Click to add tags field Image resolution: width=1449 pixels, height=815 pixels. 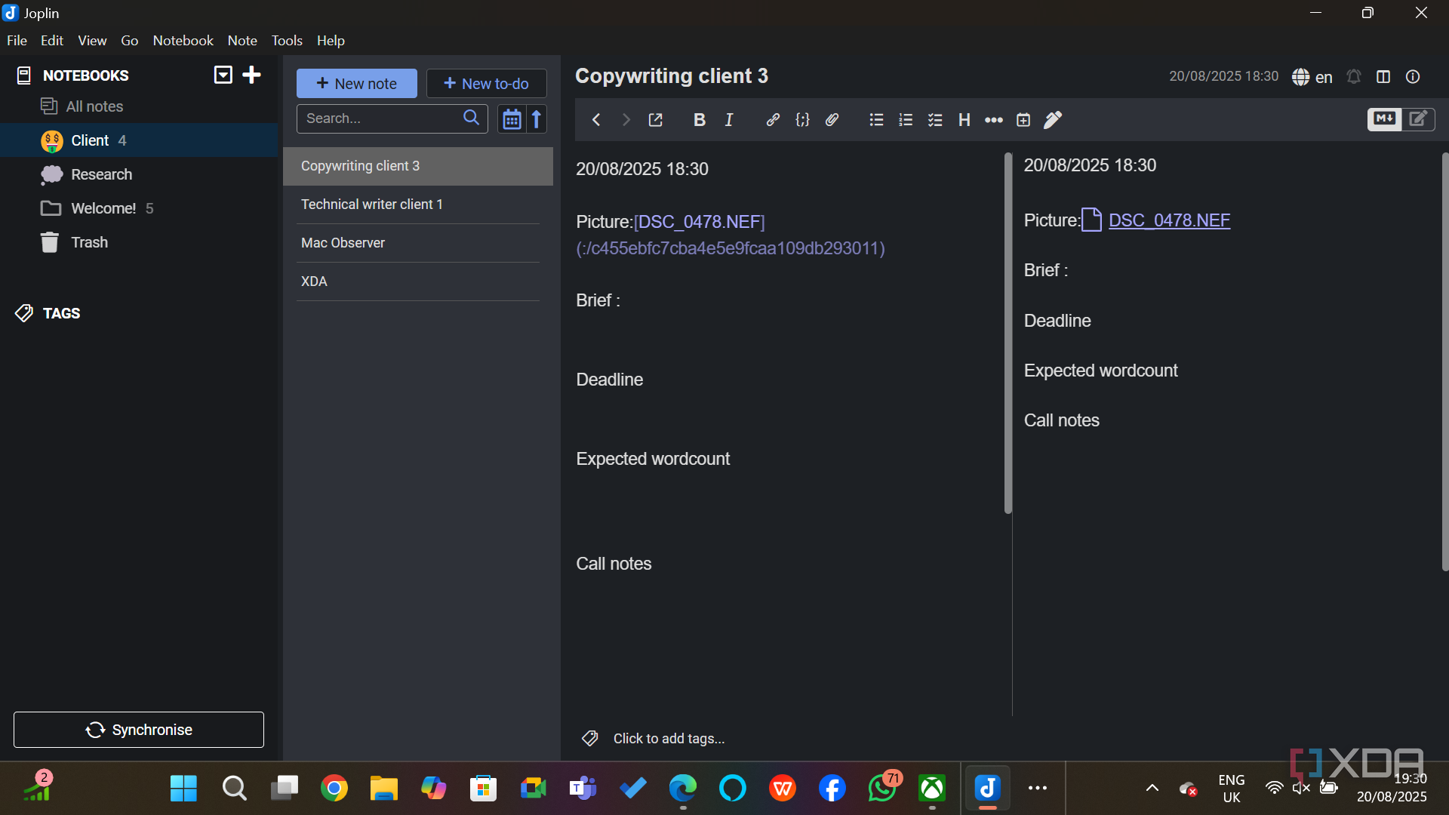pos(669,739)
